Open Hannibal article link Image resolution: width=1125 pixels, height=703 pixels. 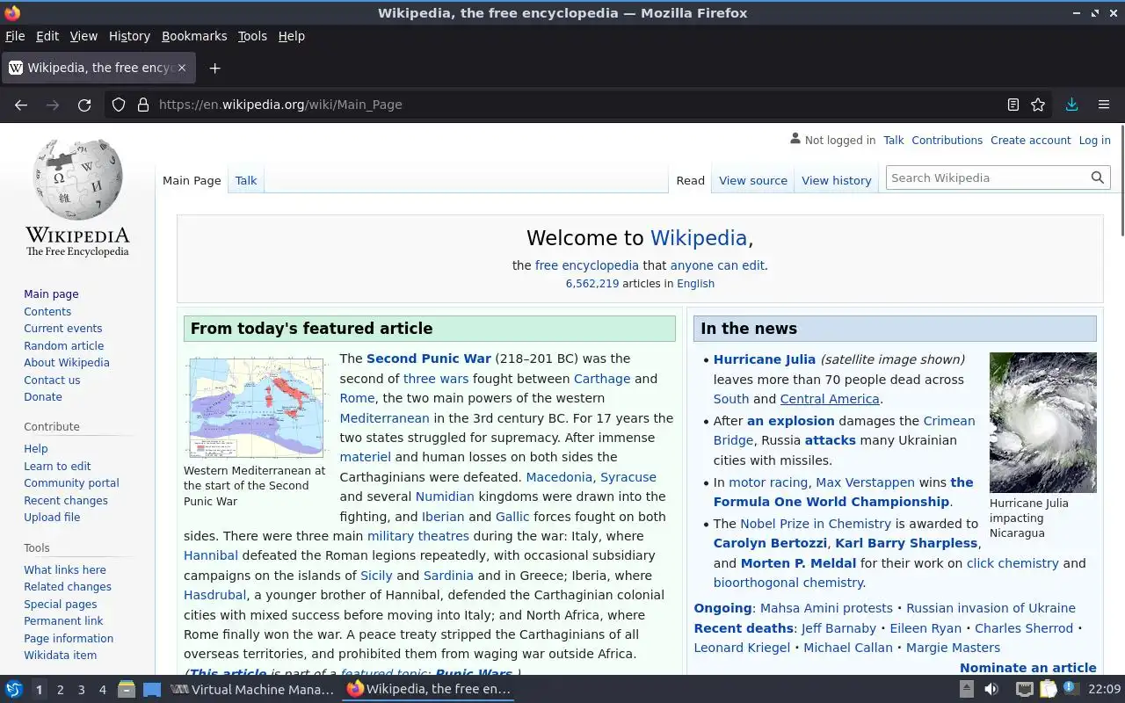click(x=211, y=555)
